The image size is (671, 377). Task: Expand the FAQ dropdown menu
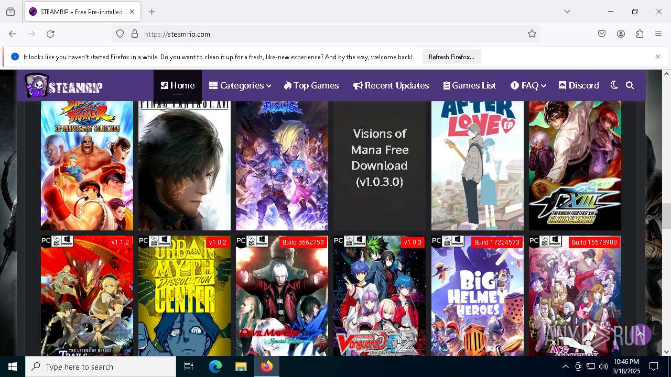(x=528, y=85)
